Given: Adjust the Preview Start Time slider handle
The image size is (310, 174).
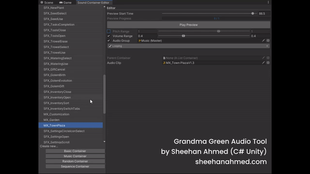Looking at the screenshot, I should [253, 14].
